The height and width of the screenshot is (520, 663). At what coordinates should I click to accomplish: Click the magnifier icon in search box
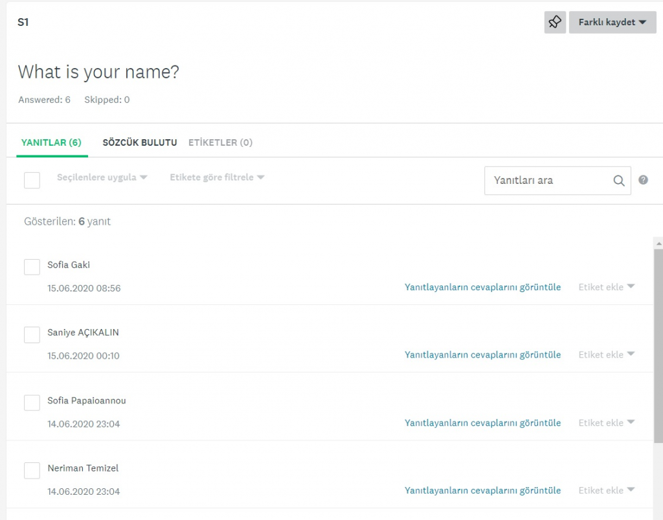tap(619, 181)
